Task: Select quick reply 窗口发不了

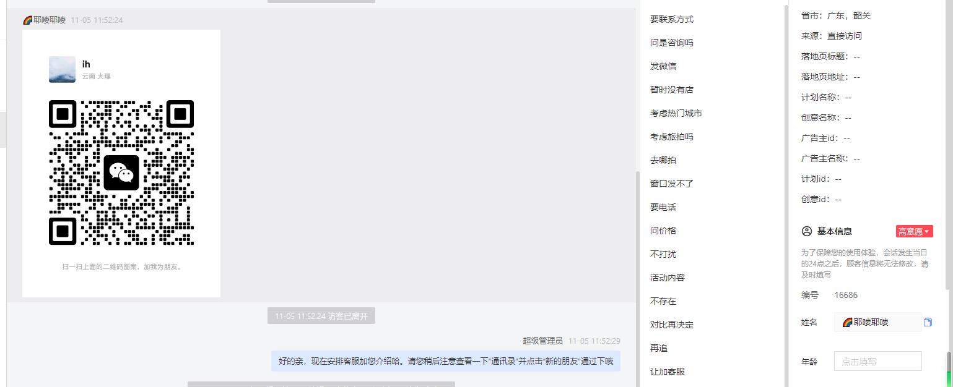Action: 672,184
